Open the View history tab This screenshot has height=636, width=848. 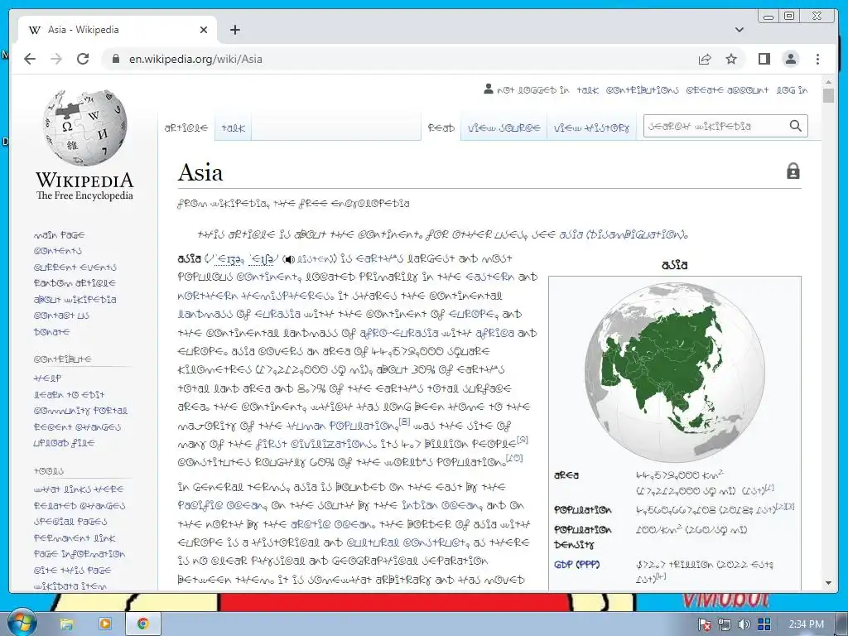coord(591,128)
